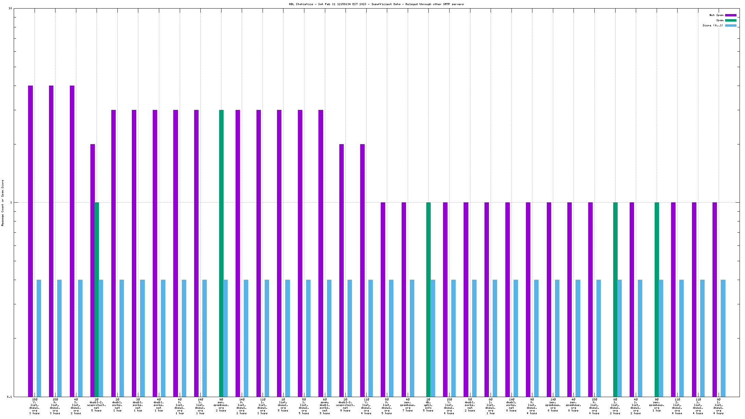The image size is (745, 419).
Task: Click the Not Spam legend text
Action: coord(716,15)
